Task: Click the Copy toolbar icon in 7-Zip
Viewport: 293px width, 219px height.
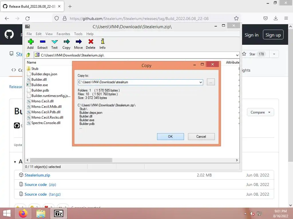Action: (x=66, y=42)
